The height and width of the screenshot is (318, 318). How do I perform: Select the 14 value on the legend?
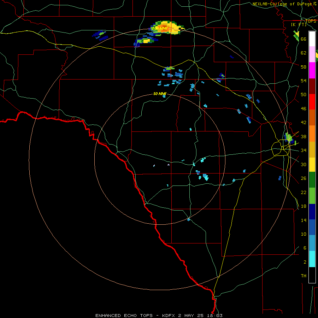[x=304, y=220]
